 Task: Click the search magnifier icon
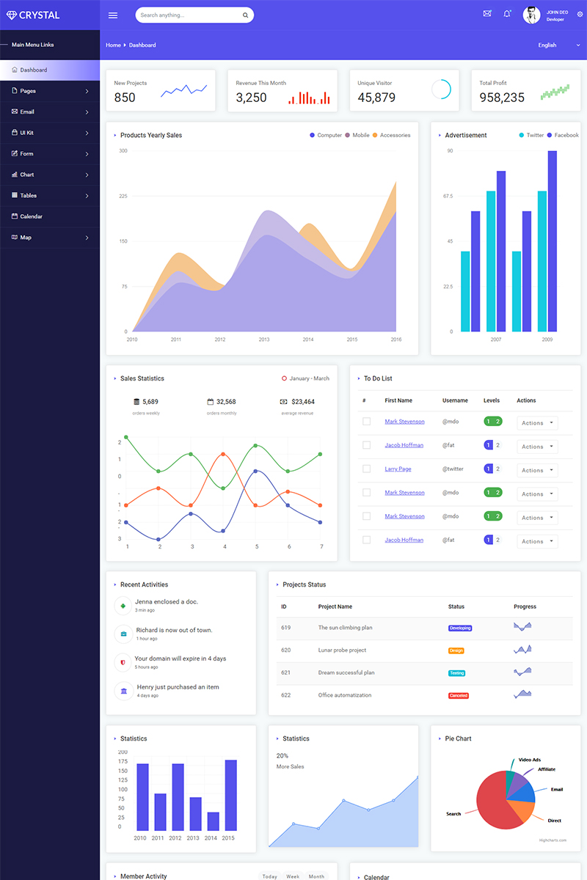pos(245,15)
